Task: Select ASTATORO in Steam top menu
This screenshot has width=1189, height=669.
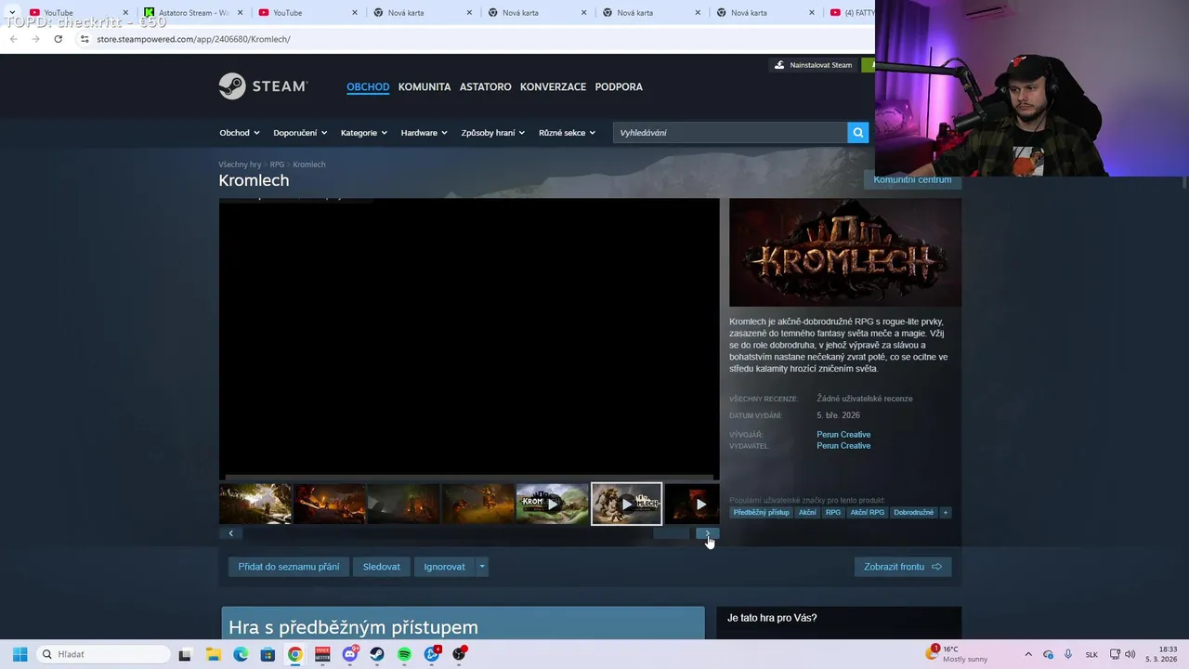Action: tap(485, 86)
